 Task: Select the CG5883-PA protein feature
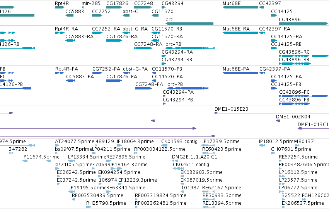point(70,81)
